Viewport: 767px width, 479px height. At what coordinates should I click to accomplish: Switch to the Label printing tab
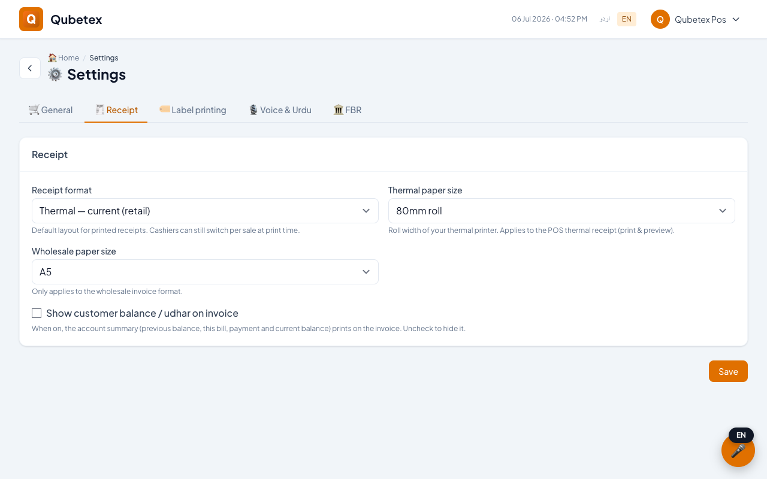click(x=193, y=110)
